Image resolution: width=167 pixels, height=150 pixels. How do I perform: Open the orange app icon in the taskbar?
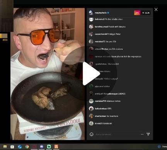coord(56,147)
